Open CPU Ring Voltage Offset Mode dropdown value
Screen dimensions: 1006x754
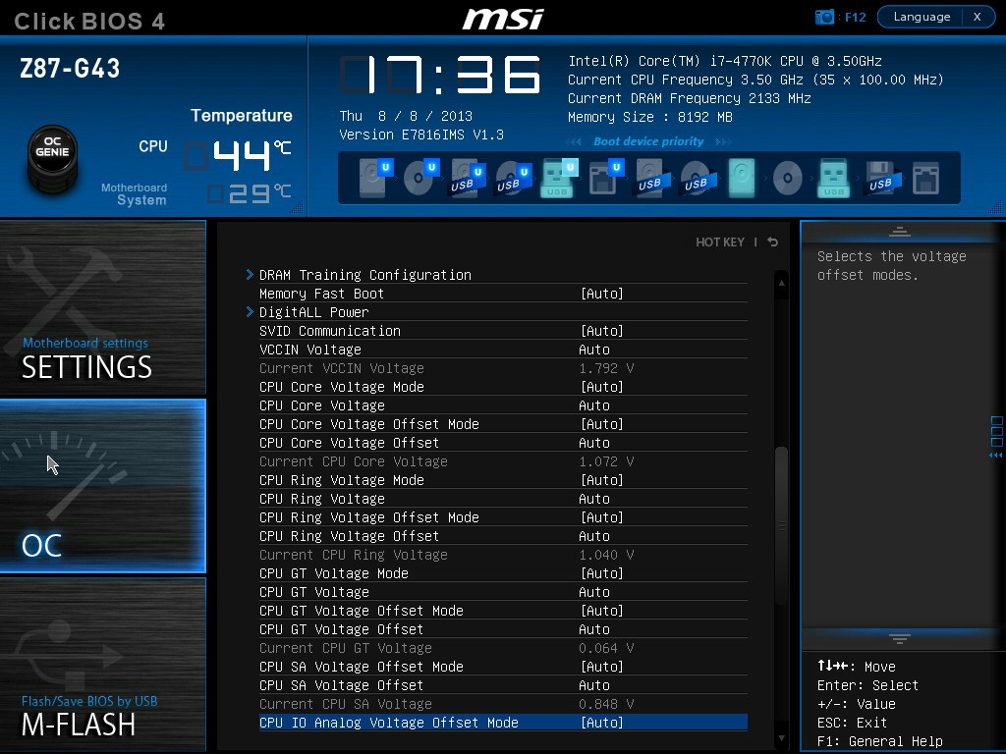click(602, 516)
